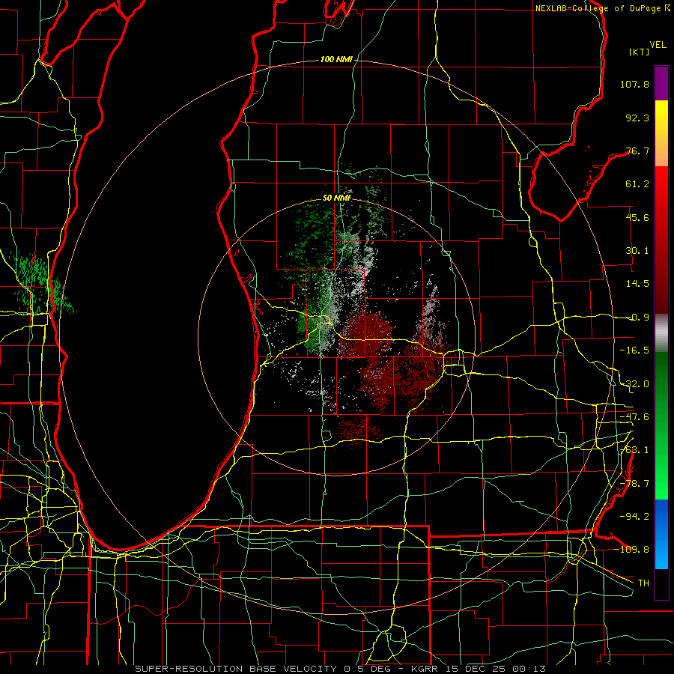The width and height of the screenshot is (674, 674).
Task: Pick the blue segment of the velocity color bar
Action: coord(661,534)
